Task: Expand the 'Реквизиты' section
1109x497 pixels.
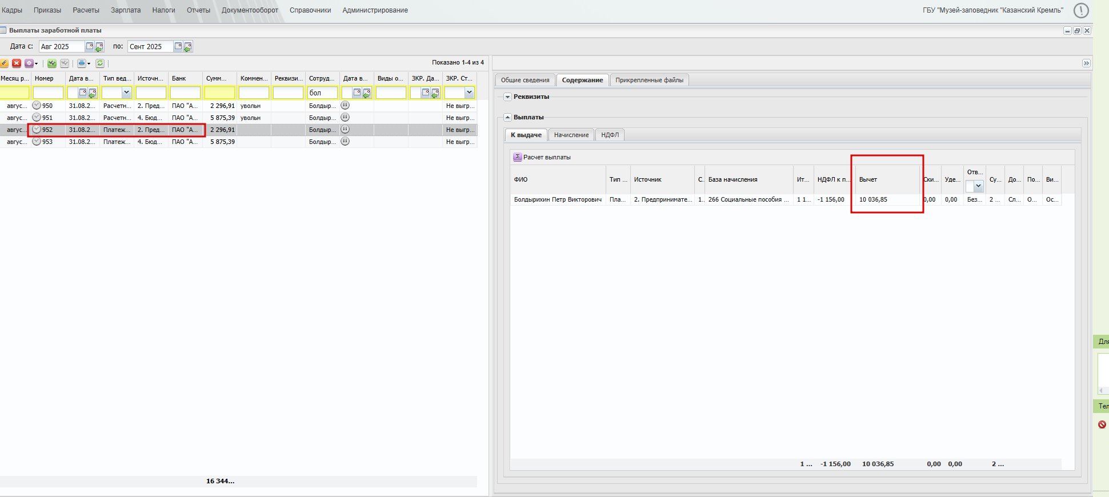Action: click(507, 97)
